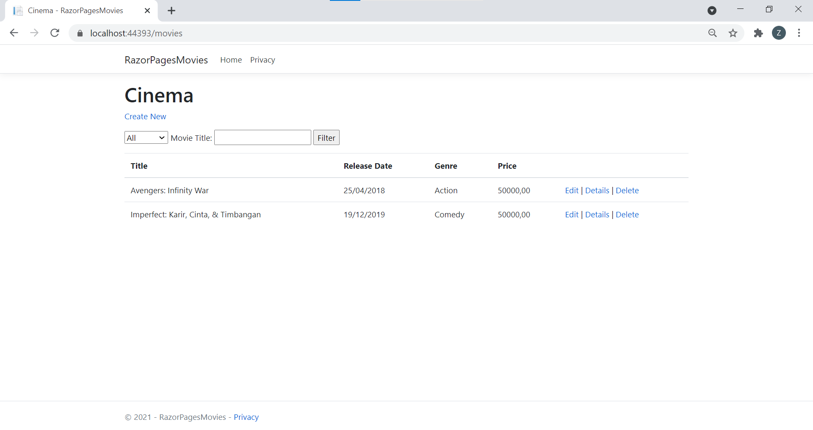The width and height of the screenshot is (813, 430).
Task: Open the Create New link
Action: (x=145, y=116)
